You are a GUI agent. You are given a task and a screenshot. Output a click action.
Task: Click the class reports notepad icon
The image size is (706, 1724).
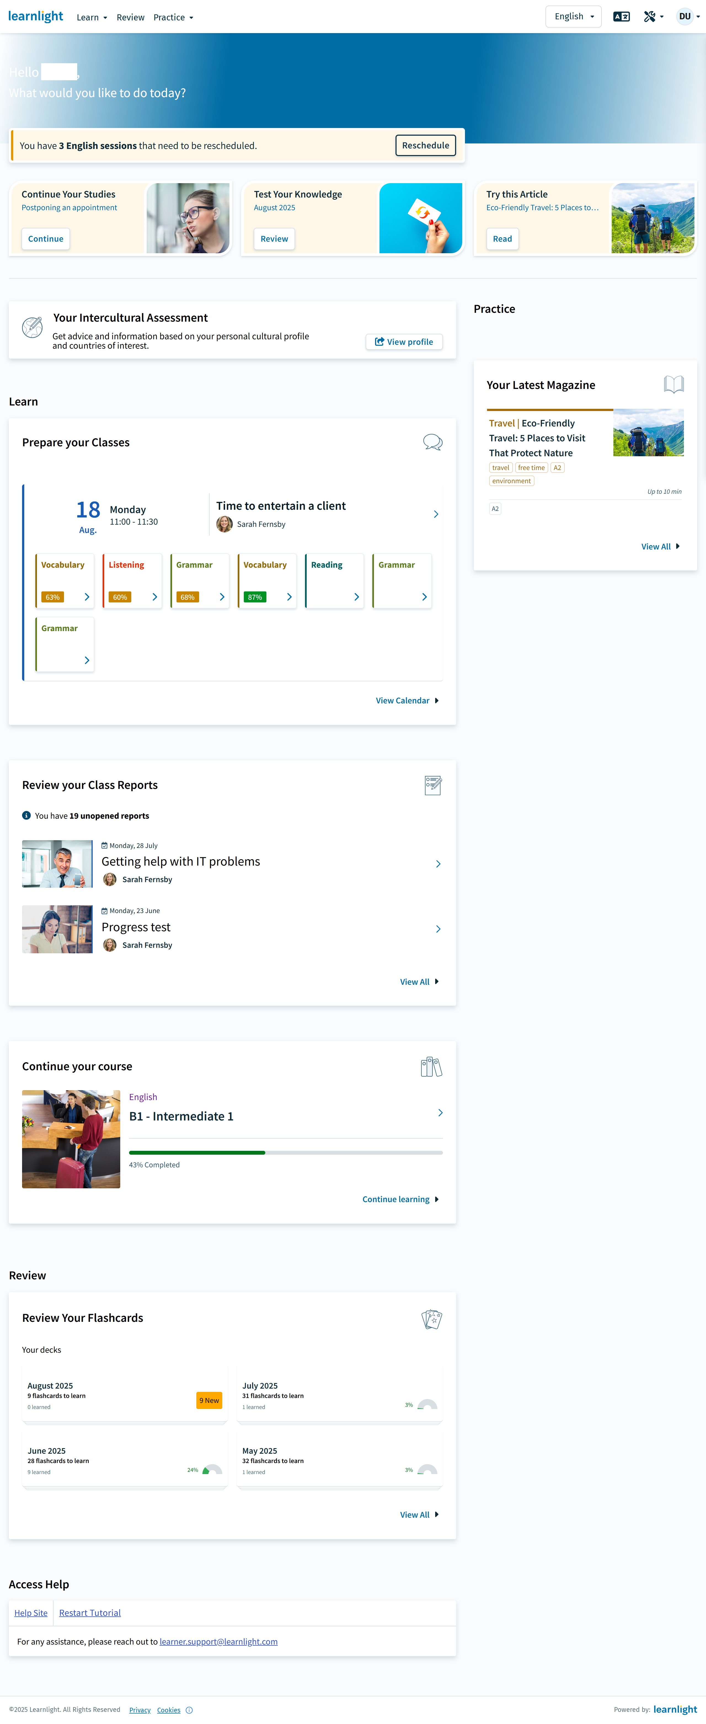pyautogui.click(x=432, y=785)
